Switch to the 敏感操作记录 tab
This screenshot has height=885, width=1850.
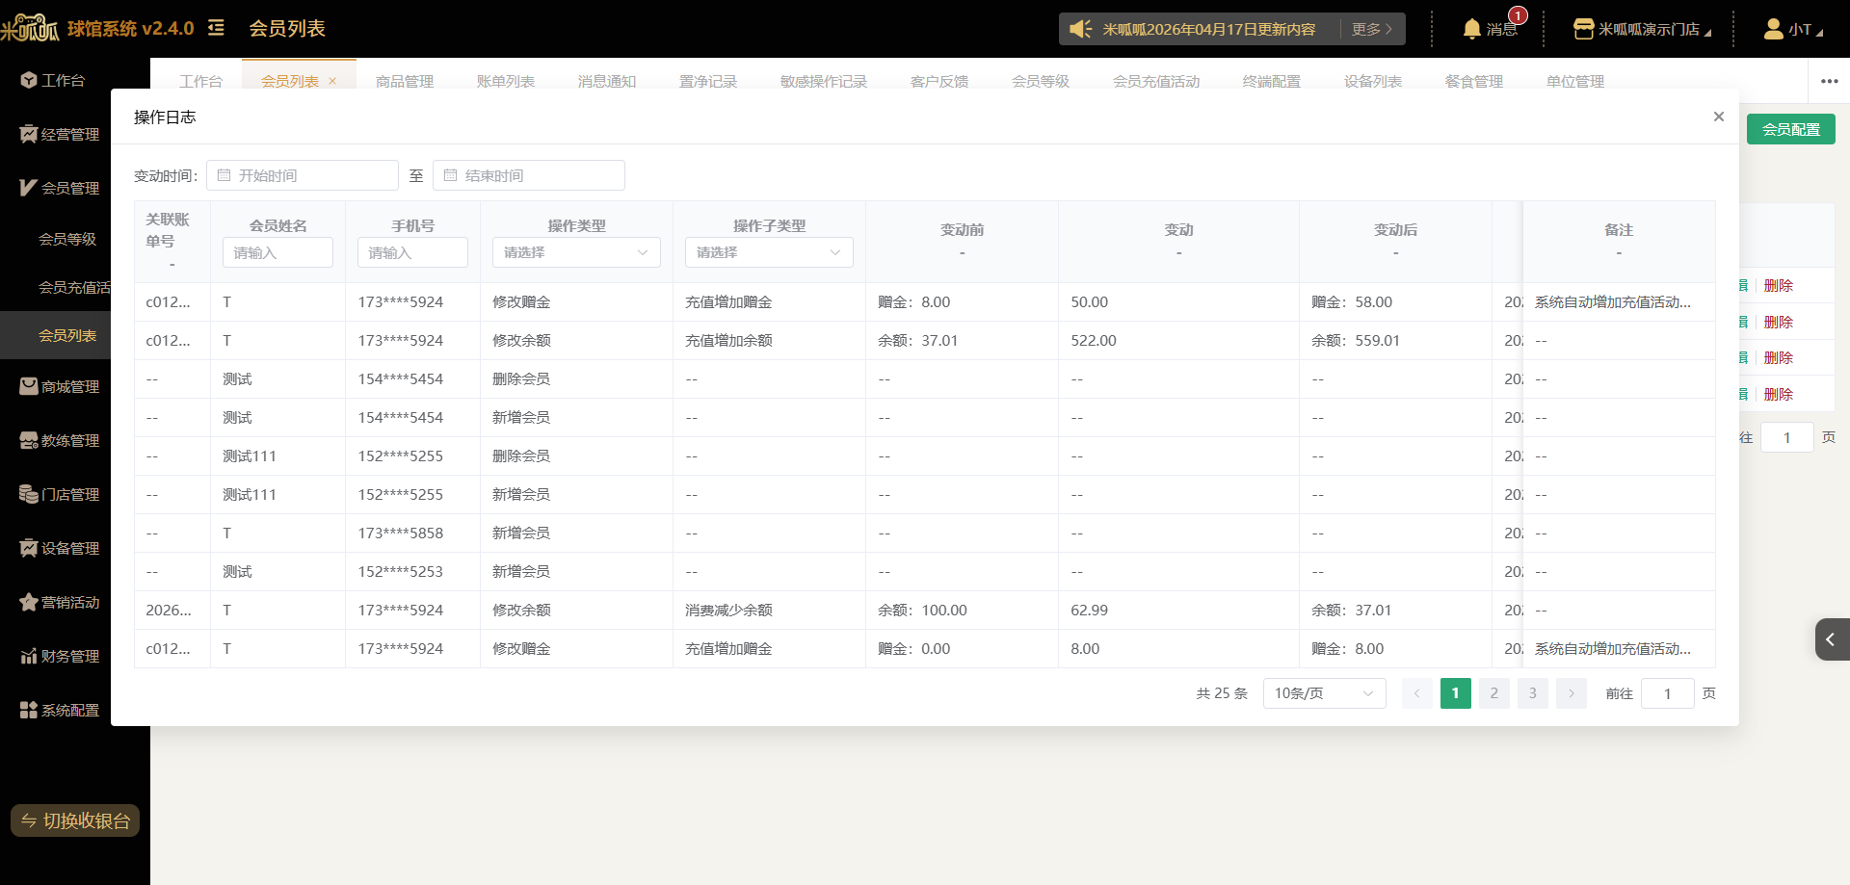tap(824, 81)
